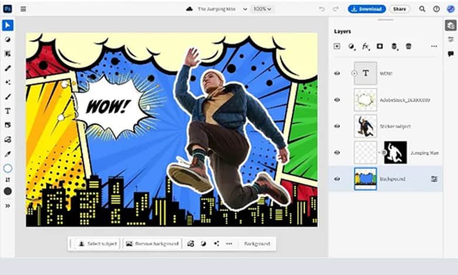Expand the document name dropdown arrow

pyautogui.click(x=245, y=9)
